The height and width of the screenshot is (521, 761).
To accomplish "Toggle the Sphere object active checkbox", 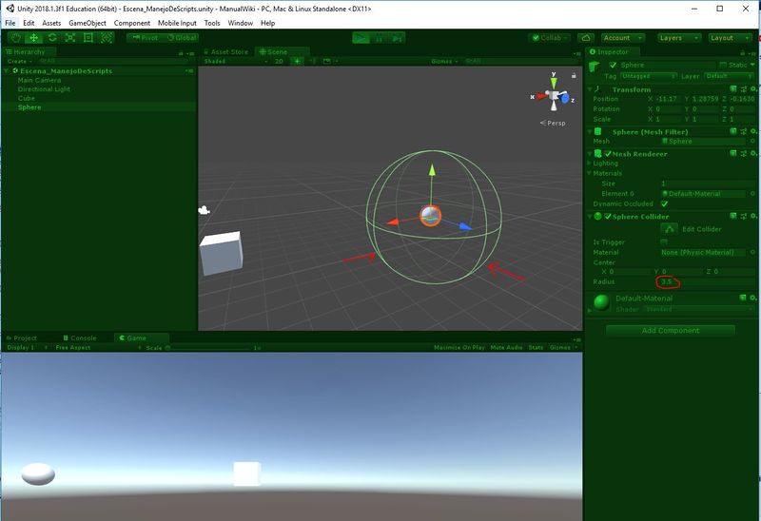I will pos(613,65).
